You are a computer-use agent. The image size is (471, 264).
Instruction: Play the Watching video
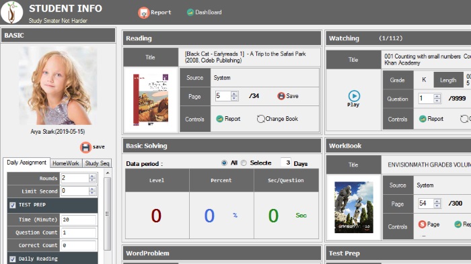coord(354,99)
